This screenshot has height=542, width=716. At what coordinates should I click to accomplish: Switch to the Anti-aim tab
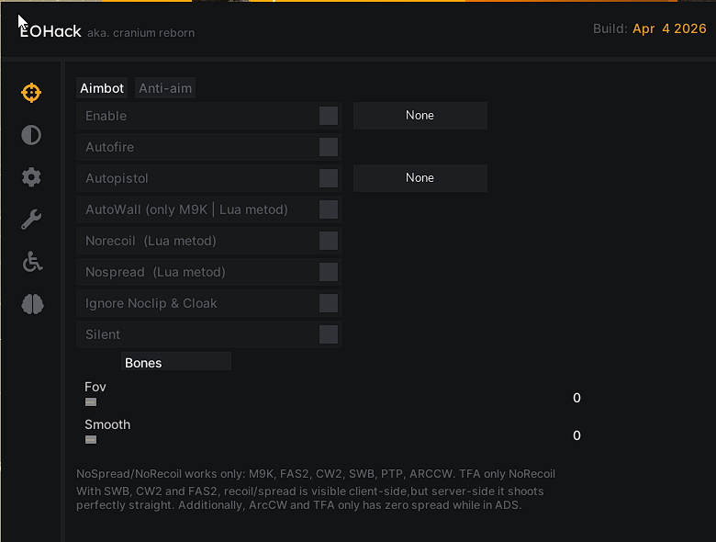165,88
